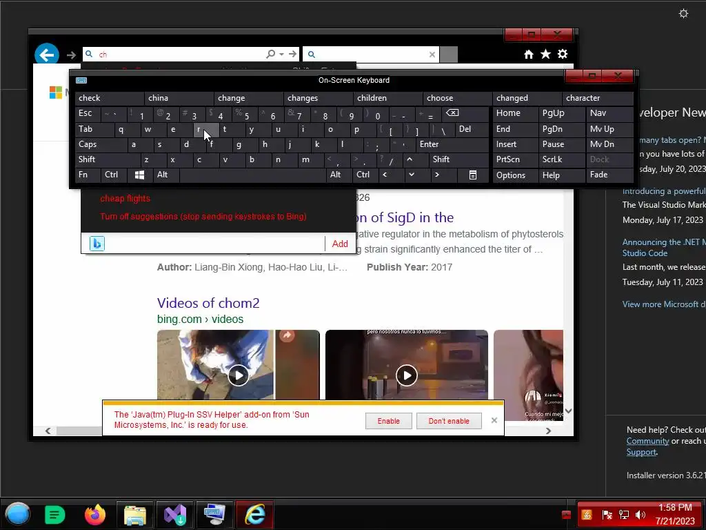Click the vertical scrollbar down arrow
Image resolution: width=706 pixels, height=530 pixels.
coord(568,411)
